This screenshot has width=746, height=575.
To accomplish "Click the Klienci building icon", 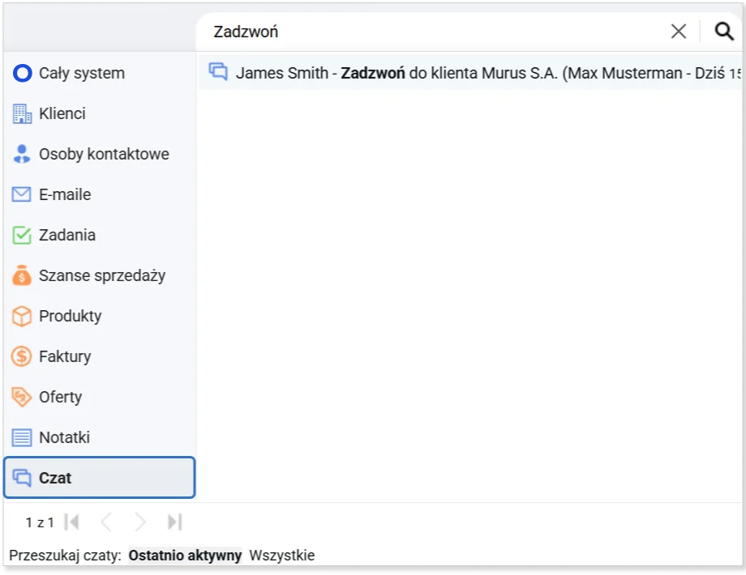I will (x=22, y=114).
